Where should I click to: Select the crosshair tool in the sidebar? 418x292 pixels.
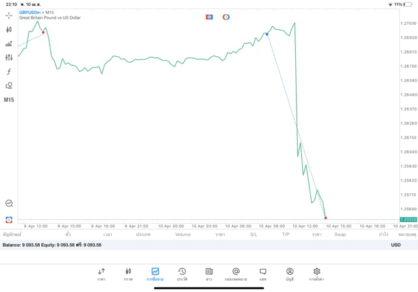click(x=8, y=15)
